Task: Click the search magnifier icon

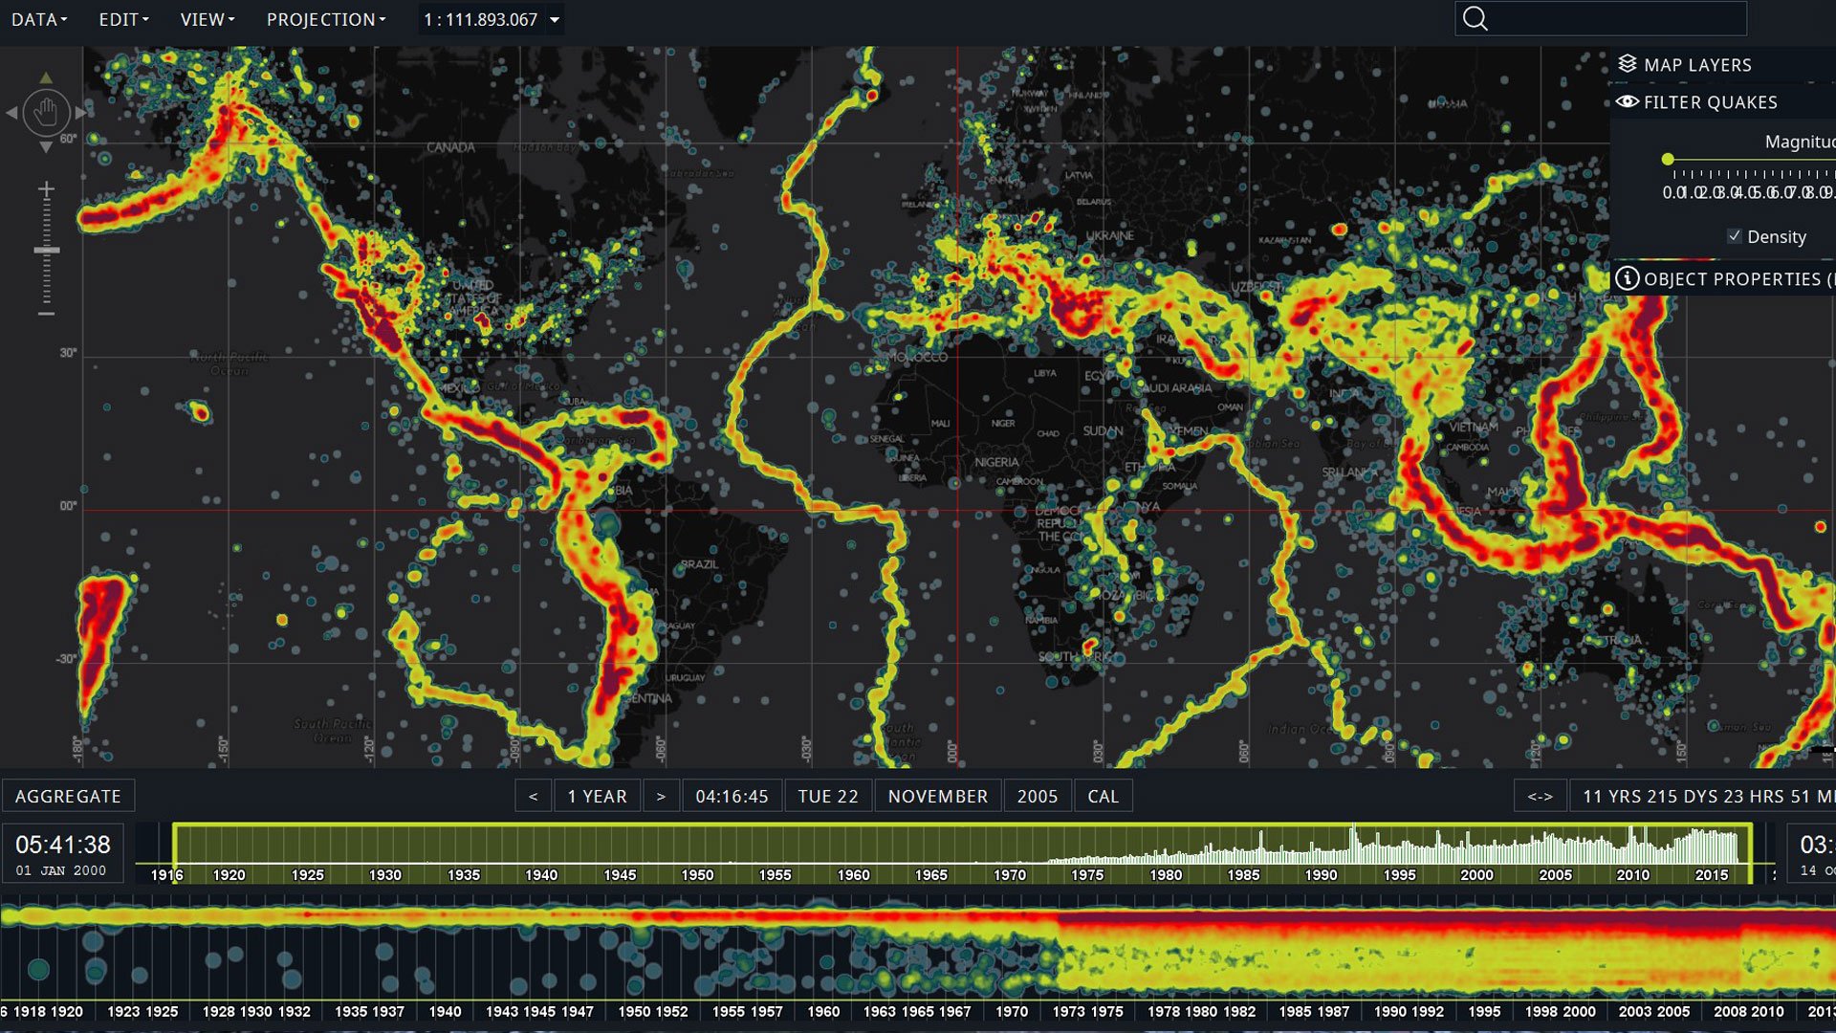Action: tap(1475, 19)
